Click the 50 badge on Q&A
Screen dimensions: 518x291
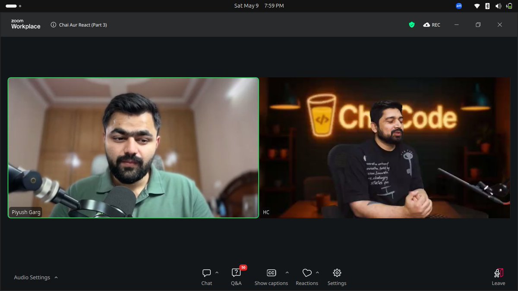point(243,267)
